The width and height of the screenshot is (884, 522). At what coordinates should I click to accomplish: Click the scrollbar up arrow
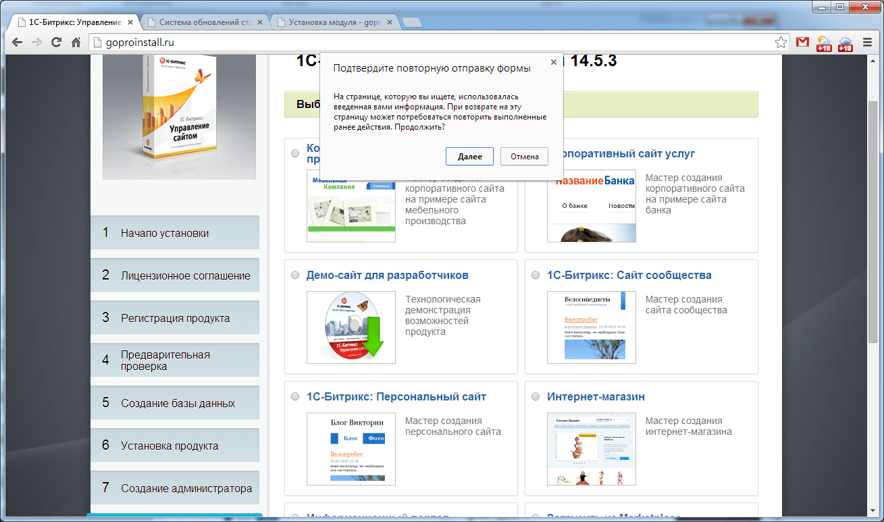872,61
